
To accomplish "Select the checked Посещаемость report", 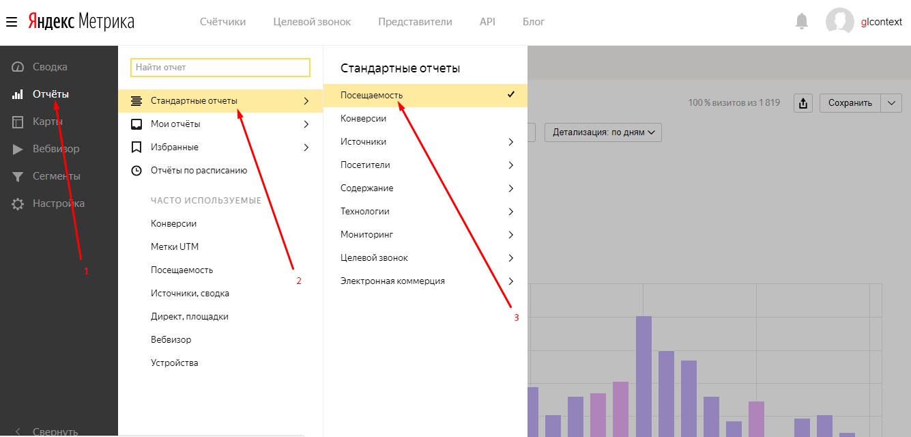I will pos(425,95).
